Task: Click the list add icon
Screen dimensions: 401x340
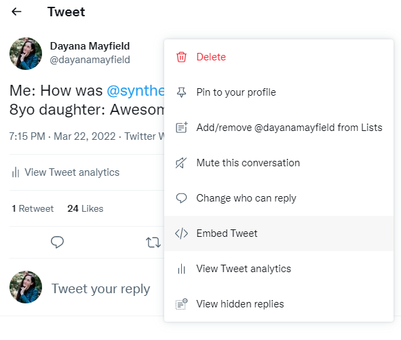Action: [x=182, y=128]
